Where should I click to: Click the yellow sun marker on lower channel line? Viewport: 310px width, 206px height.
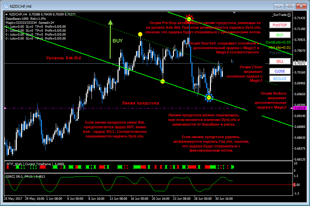click(x=162, y=81)
